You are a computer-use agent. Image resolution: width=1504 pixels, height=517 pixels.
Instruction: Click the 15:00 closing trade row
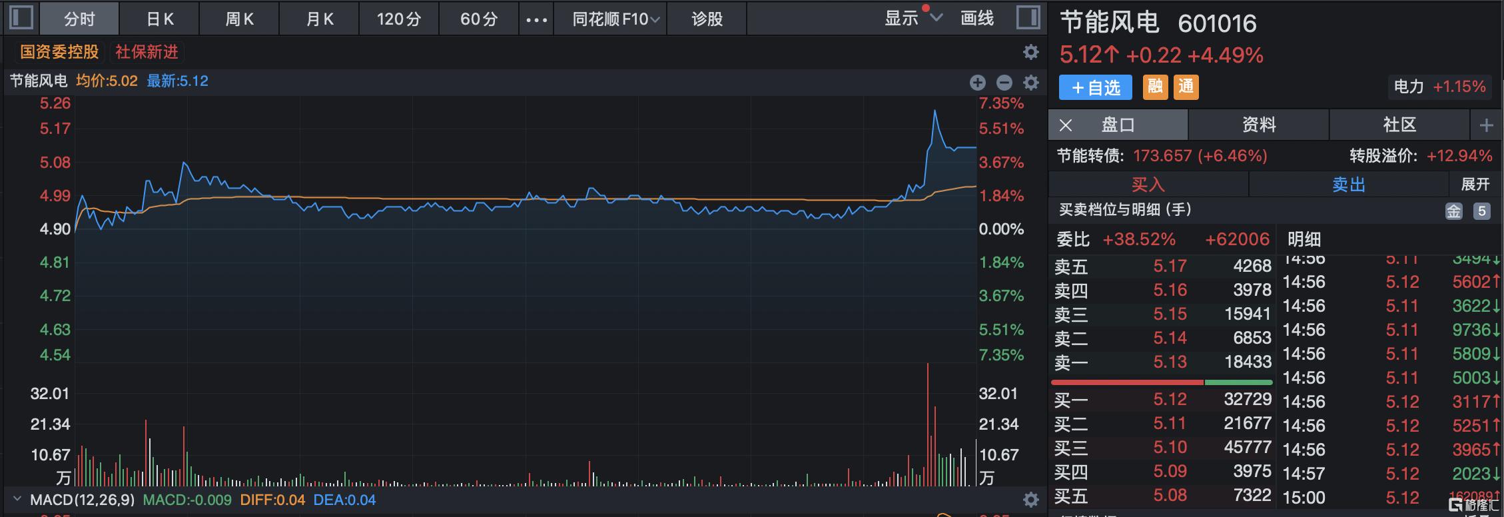coord(1391,498)
